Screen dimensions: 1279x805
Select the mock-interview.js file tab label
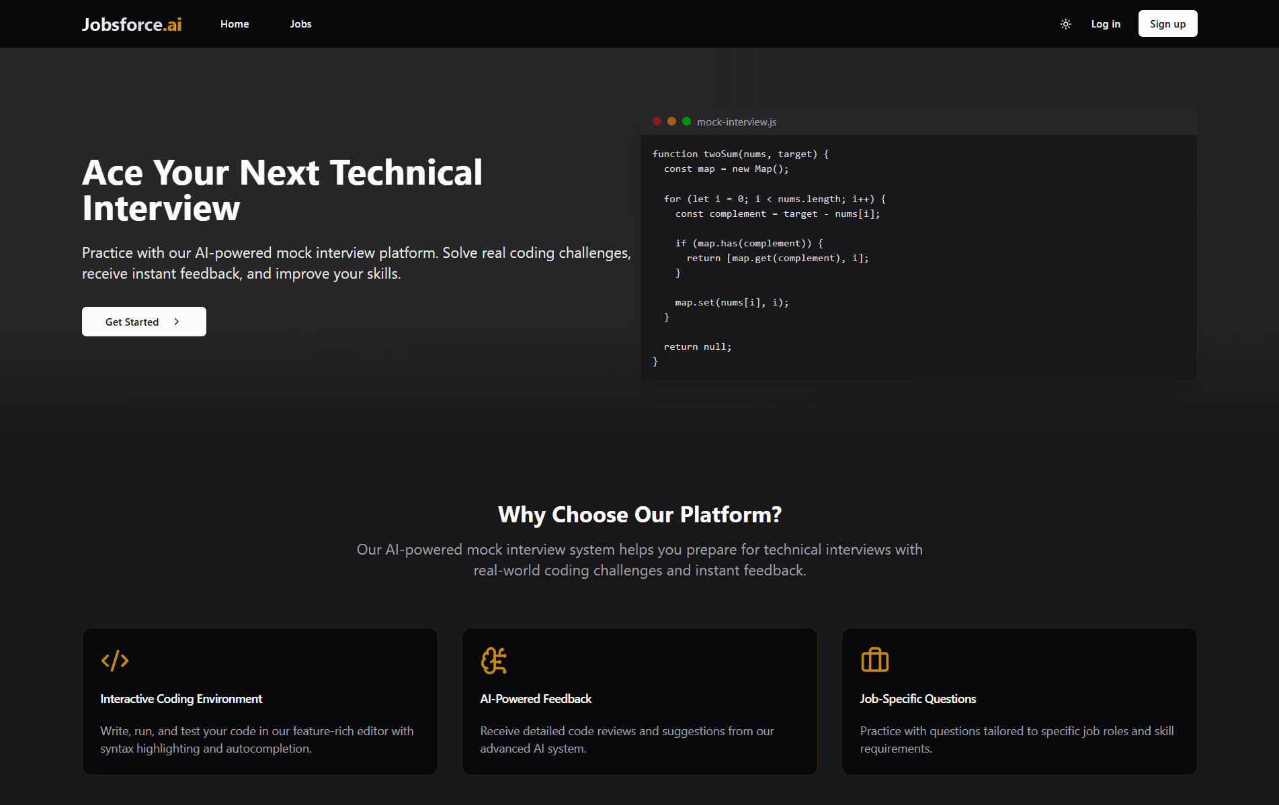tap(736, 122)
